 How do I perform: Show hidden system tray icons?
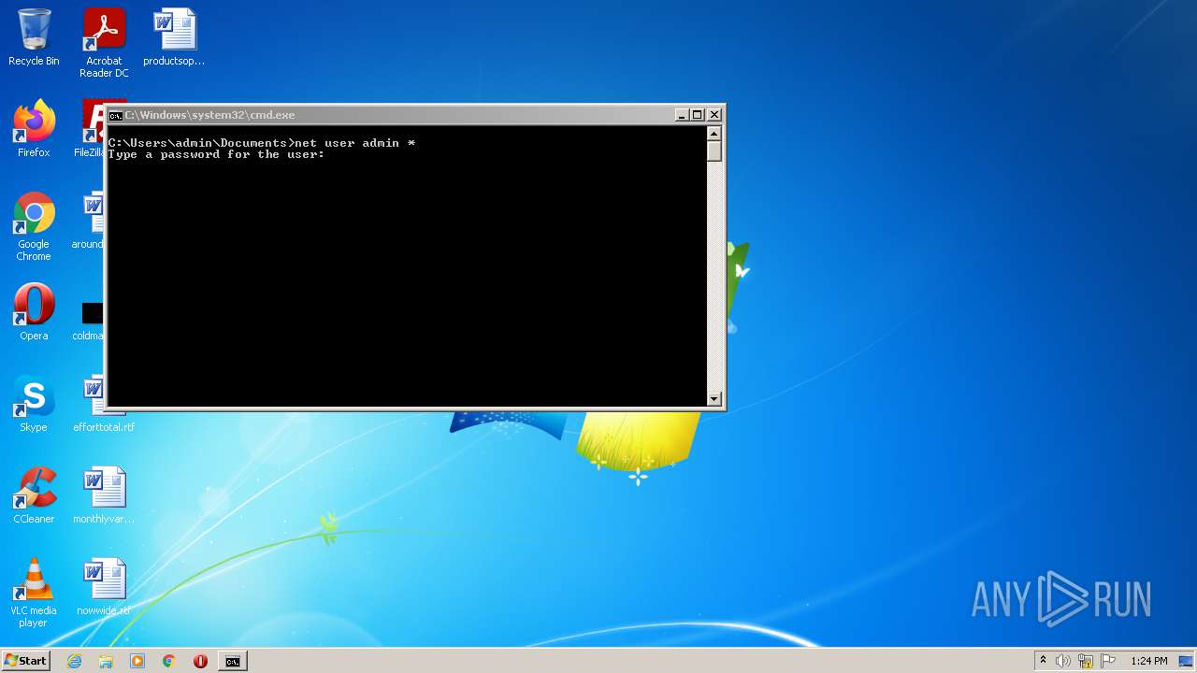(x=1043, y=661)
